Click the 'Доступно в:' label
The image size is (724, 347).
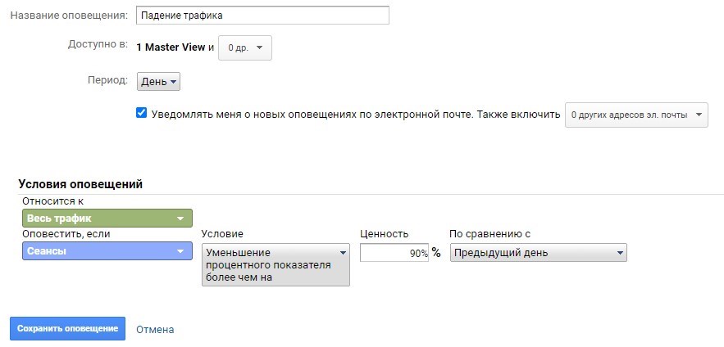(x=98, y=45)
